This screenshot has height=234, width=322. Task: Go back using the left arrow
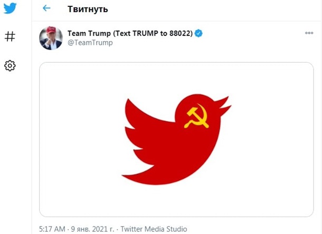pos(46,8)
